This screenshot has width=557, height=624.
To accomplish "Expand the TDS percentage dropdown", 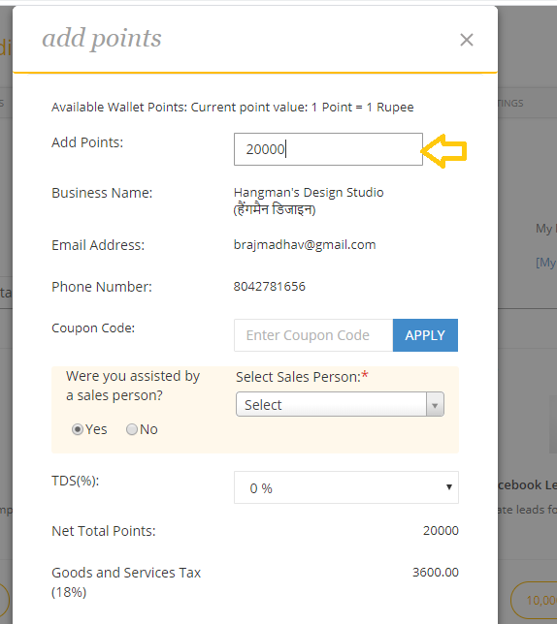I will [x=345, y=487].
